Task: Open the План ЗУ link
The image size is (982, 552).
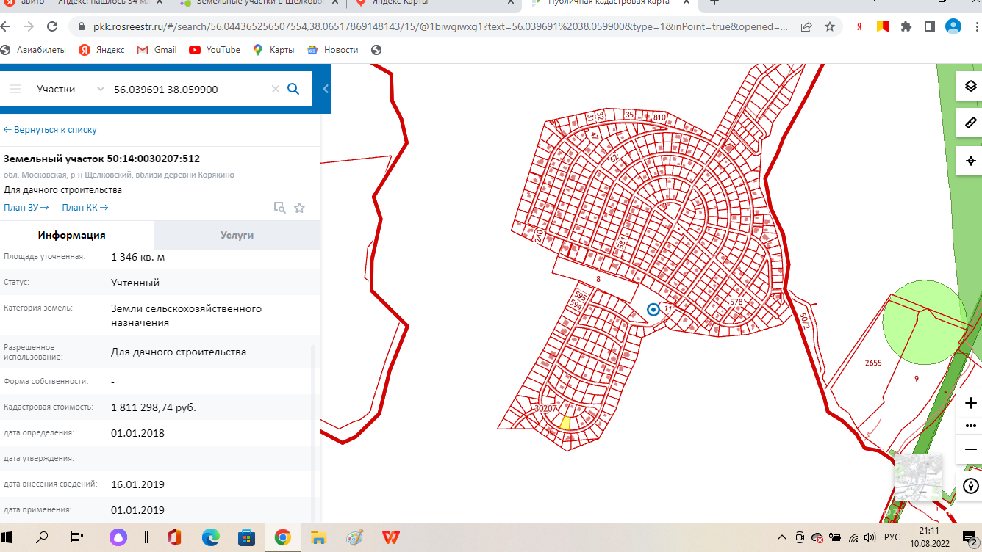Action: 26,207
